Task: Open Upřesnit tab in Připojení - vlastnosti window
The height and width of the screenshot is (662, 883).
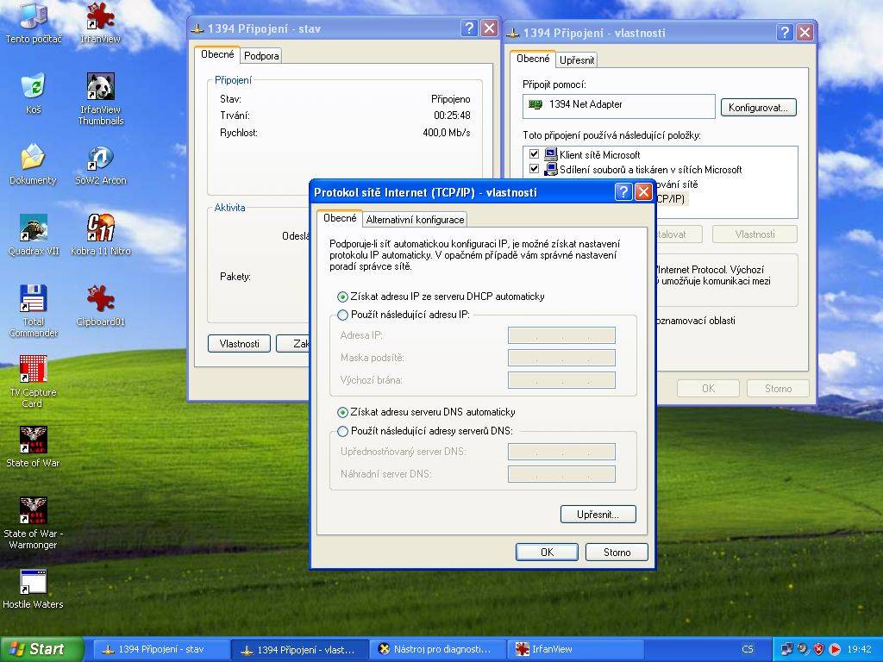Action: tap(577, 60)
